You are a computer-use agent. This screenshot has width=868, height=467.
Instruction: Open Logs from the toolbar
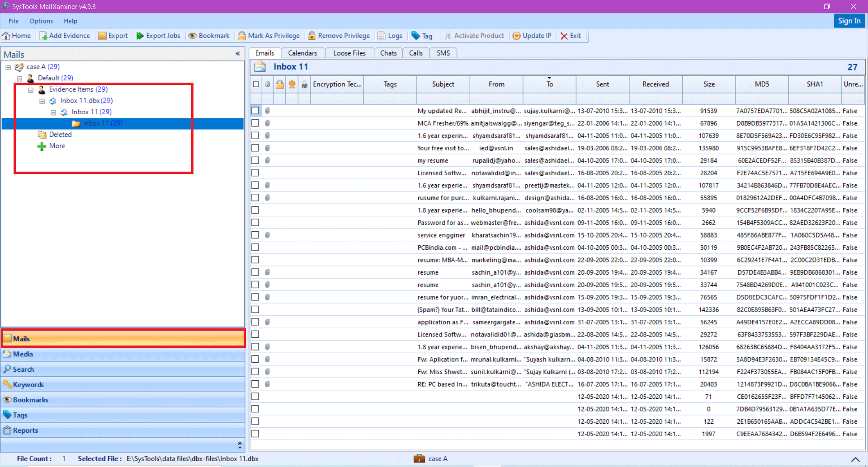point(390,36)
